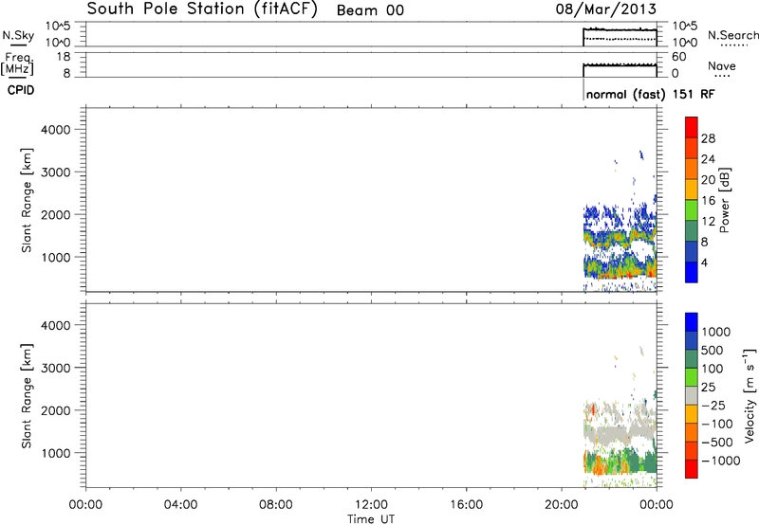This screenshot has height=525, width=759.
Task: Click the 'Beam 00' label
Action: (x=370, y=10)
